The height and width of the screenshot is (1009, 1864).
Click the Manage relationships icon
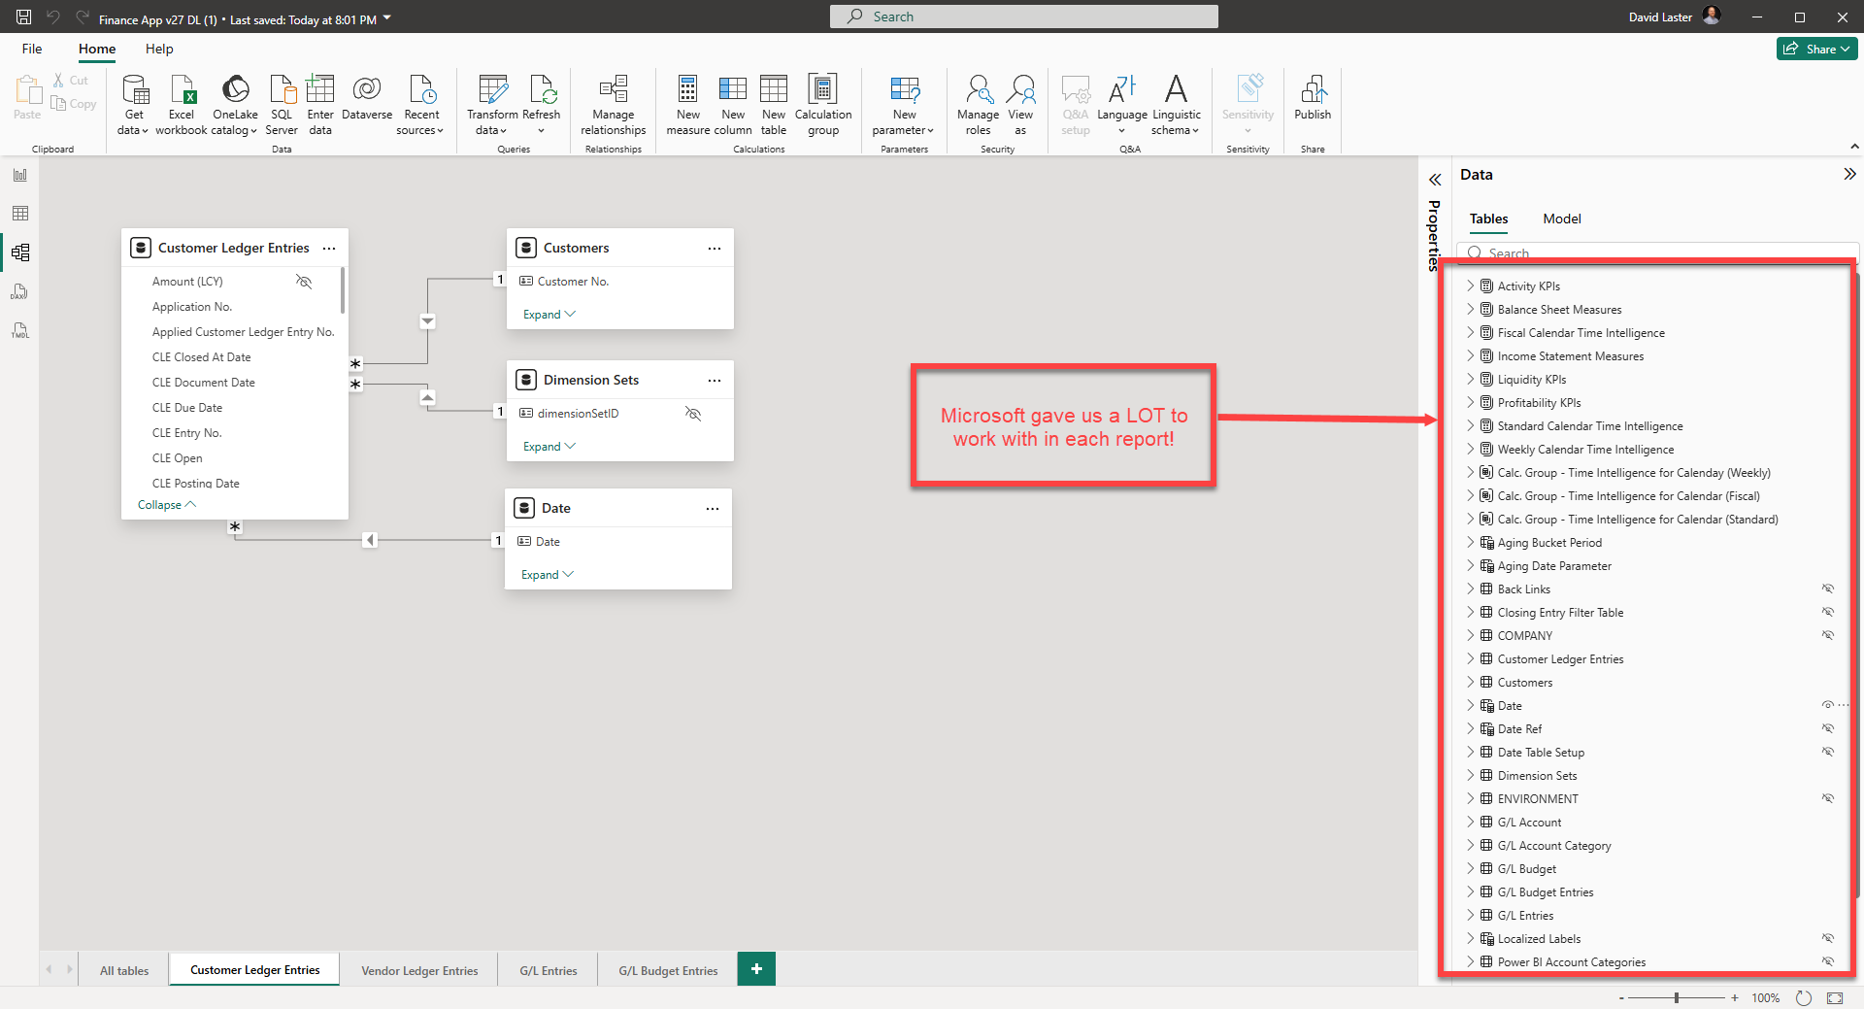613,90
